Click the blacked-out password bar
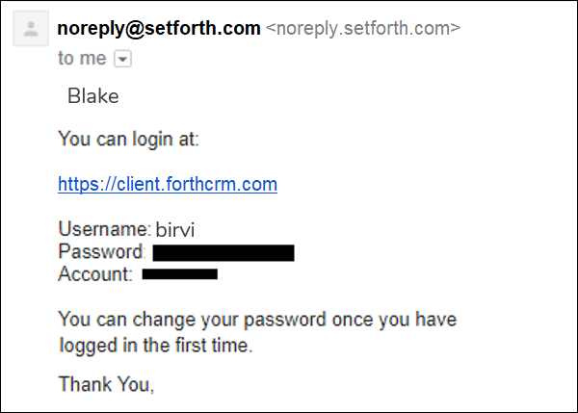 point(223,253)
